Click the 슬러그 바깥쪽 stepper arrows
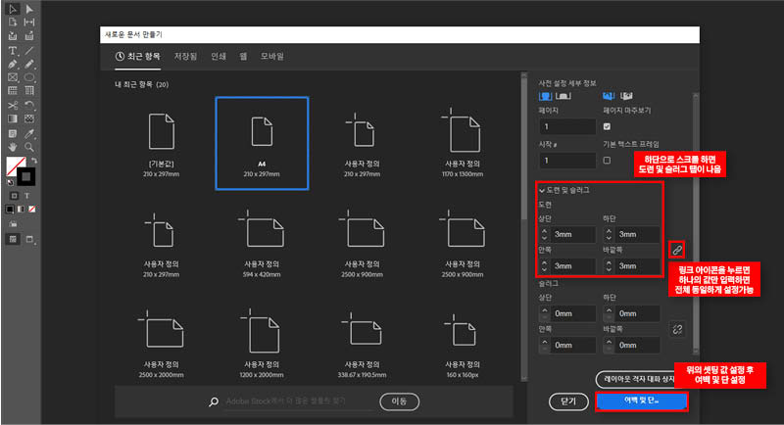 609,345
